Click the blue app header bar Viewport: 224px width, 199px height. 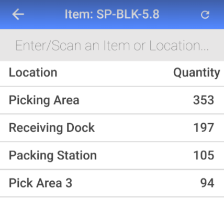tap(112, 15)
